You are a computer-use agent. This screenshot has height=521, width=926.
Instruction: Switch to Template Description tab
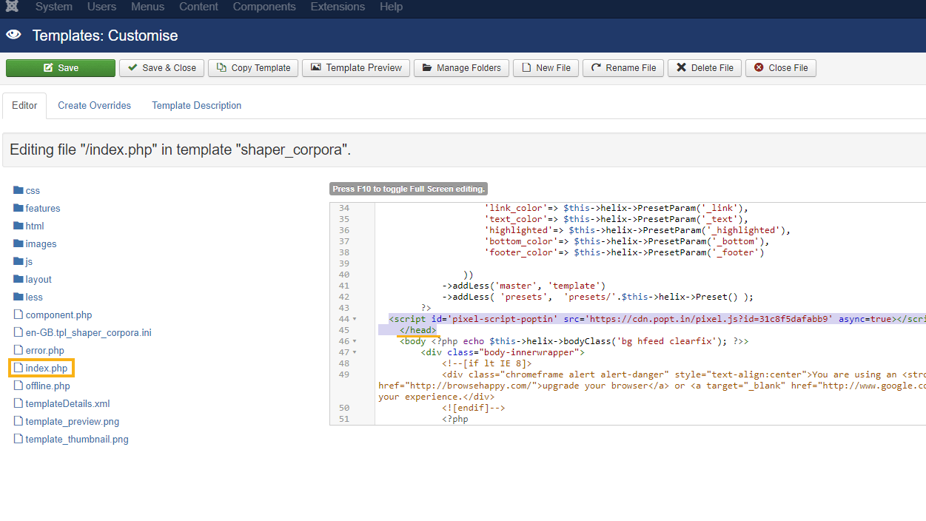click(197, 106)
